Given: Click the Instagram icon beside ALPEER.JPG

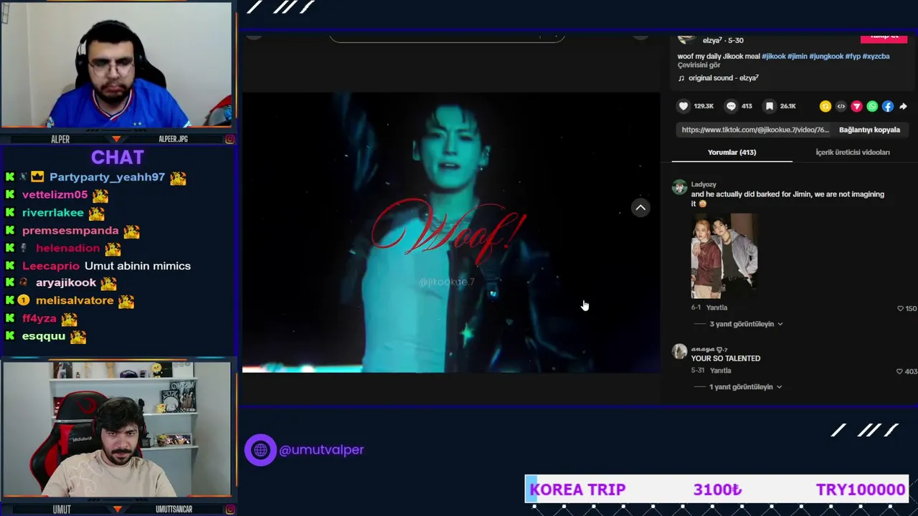Looking at the screenshot, I should pyautogui.click(x=229, y=139).
